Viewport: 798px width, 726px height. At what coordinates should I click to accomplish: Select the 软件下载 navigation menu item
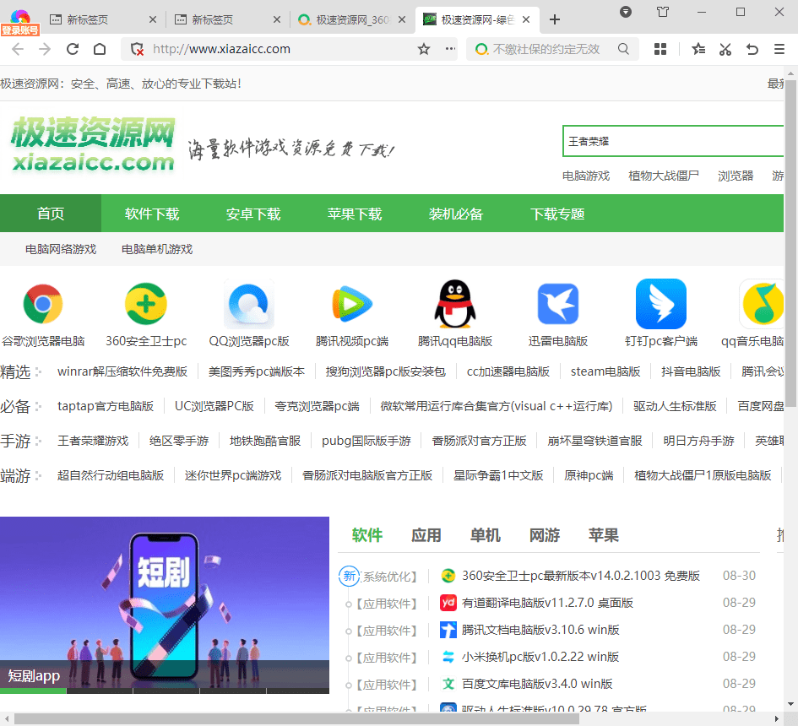click(152, 214)
